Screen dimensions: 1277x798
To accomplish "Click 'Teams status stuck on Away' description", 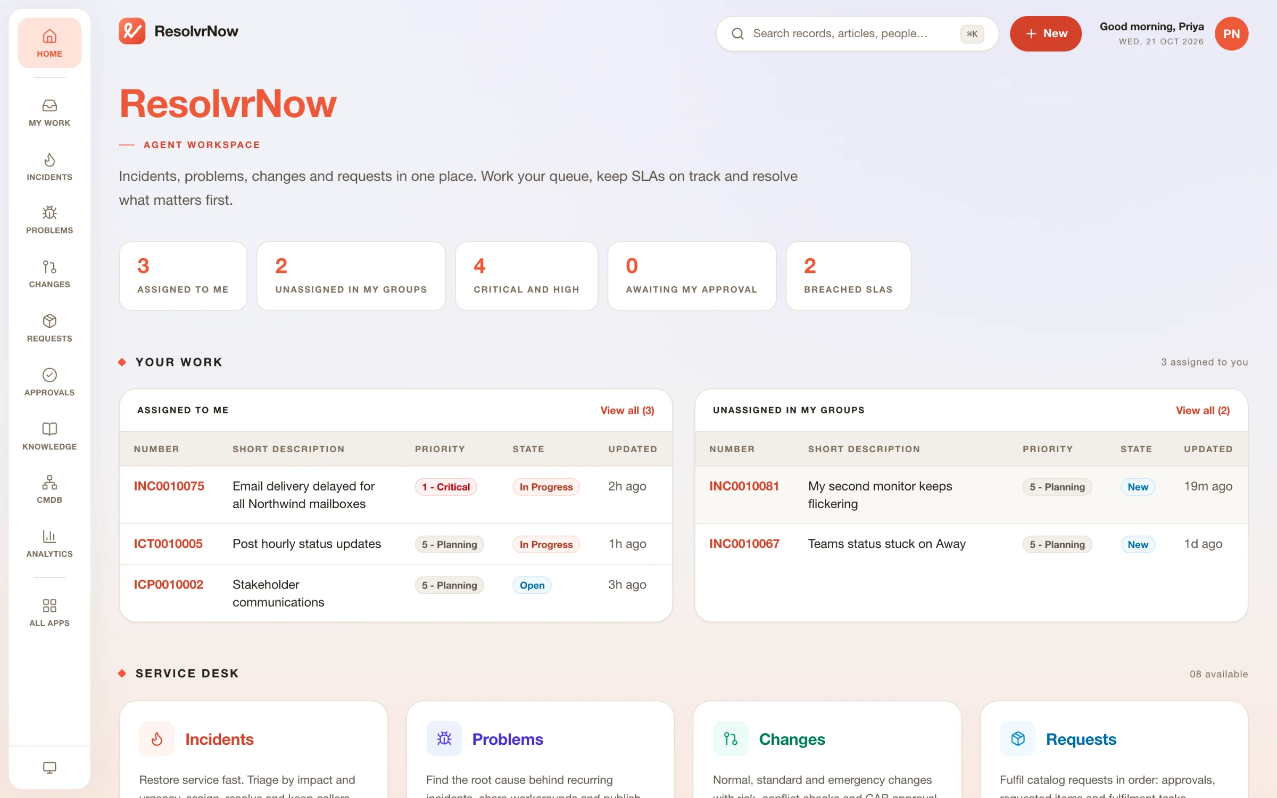I will [x=886, y=544].
